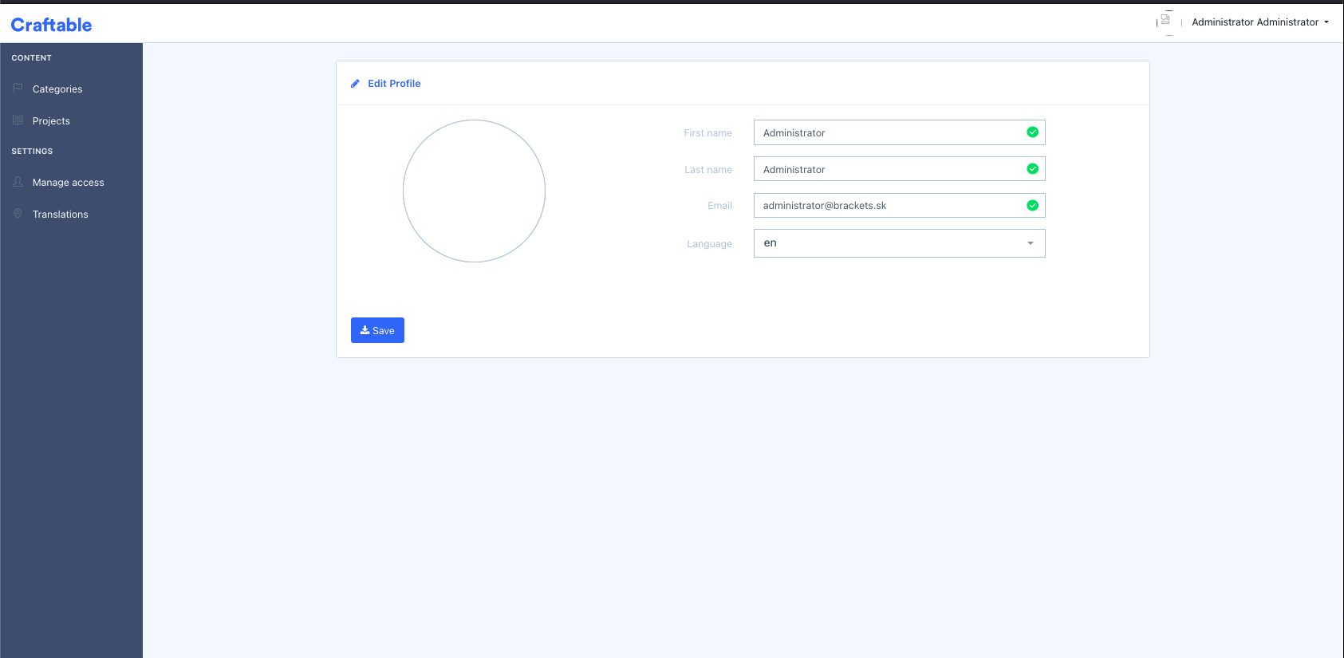Save the profile changes
1344x658 pixels.
tap(377, 330)
